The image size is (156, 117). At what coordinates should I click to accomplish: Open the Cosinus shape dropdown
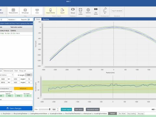click(x=6, y=75)
